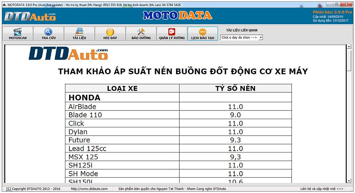Image resolution: width=355 pixels, height=193 pixels.
Task: Click the TÀI LIỆU LIÊN QUAN label
Action: pyautogui.click(x=241, y=30)
